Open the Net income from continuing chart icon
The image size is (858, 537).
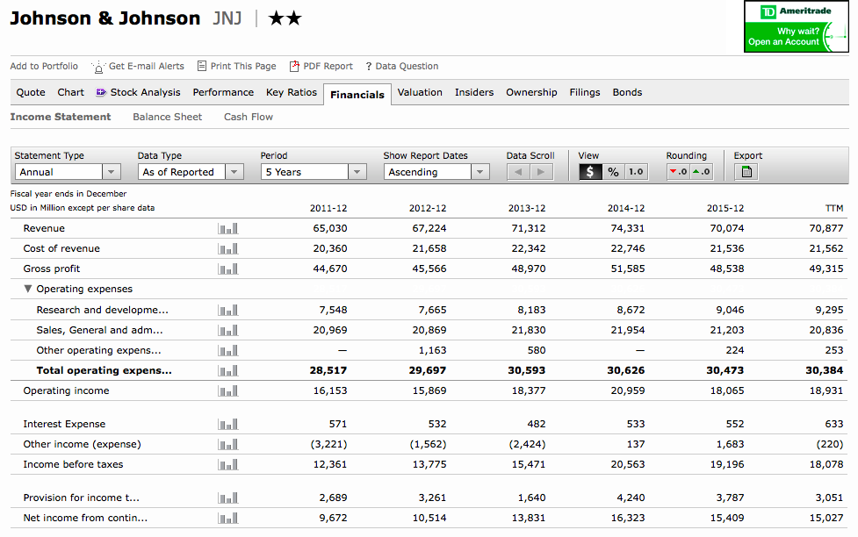[x=227, y=519]
